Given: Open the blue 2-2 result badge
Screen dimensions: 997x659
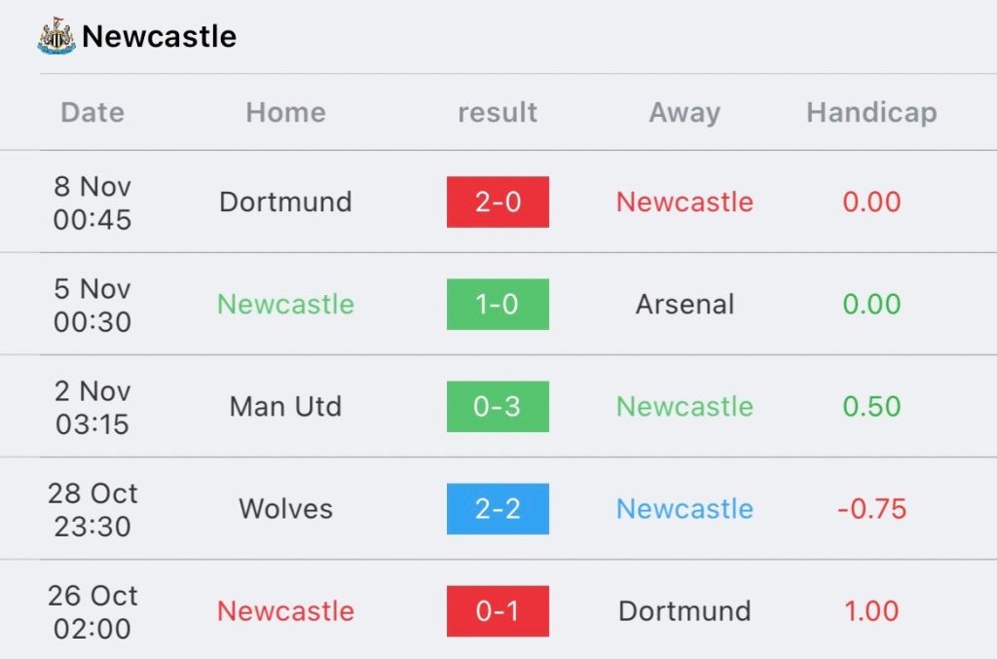Looking at the screenshot, I should pos(498,509).
